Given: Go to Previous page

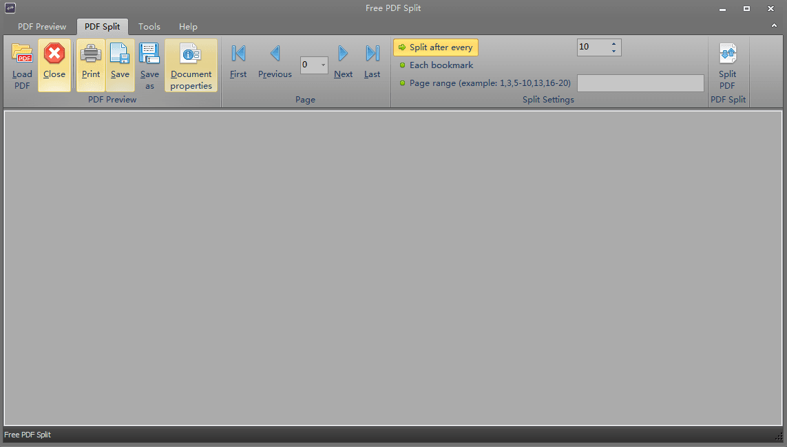Looking at the screenshot, I should tap(275, 62).
